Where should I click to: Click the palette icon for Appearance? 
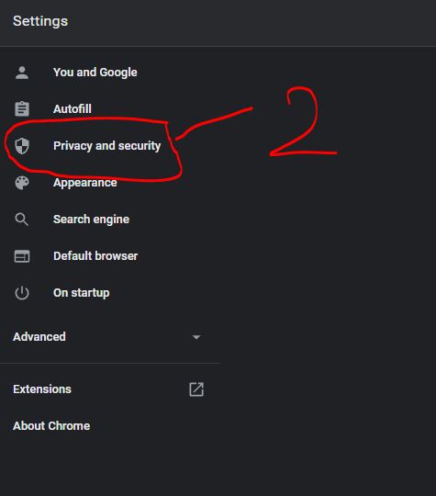(x=22, y=183)
